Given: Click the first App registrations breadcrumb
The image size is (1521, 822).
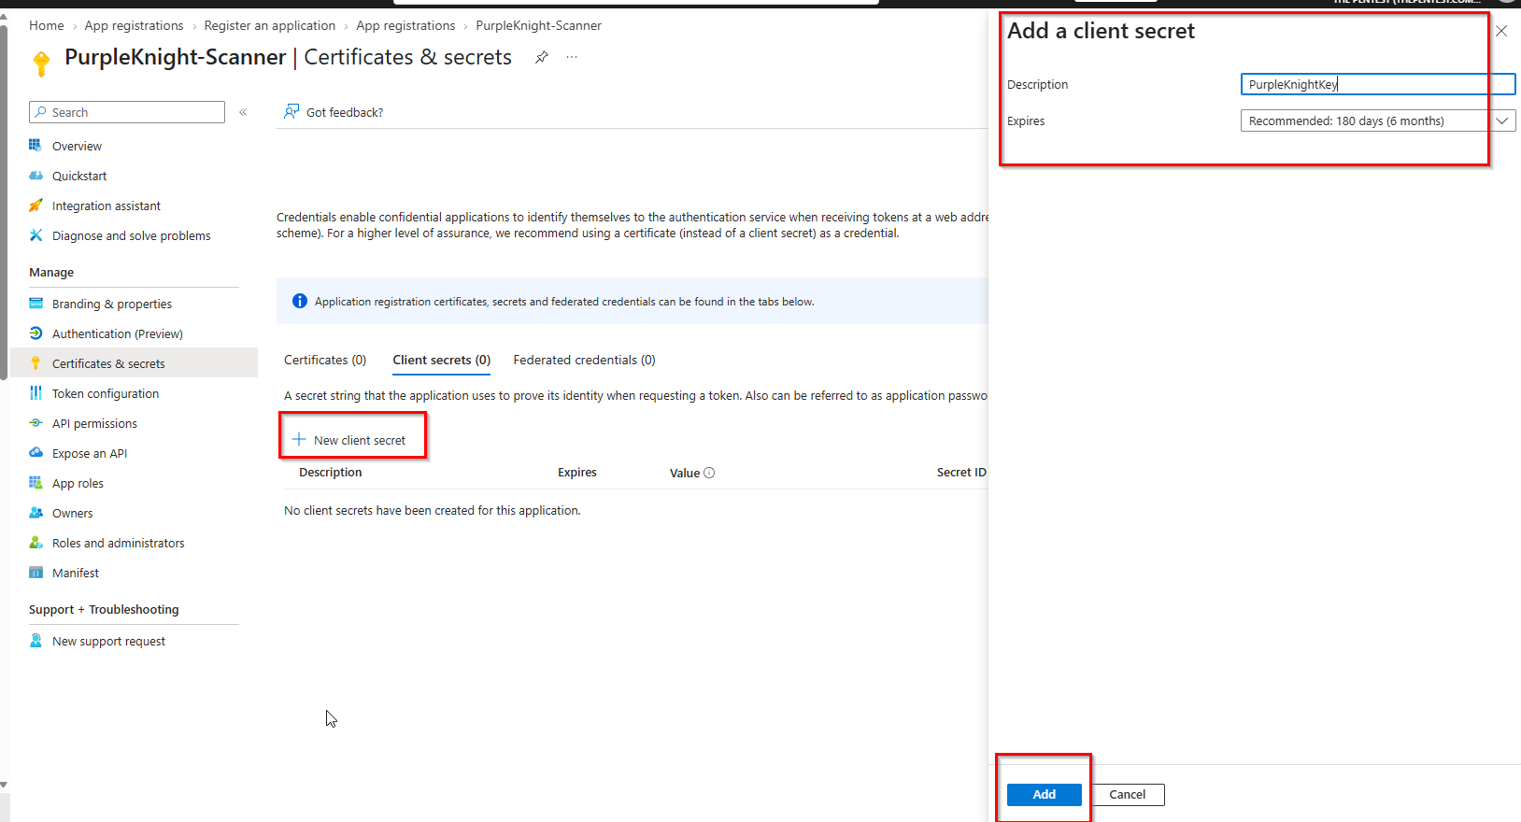Looking at the screenshot, I should pos(134,25).
